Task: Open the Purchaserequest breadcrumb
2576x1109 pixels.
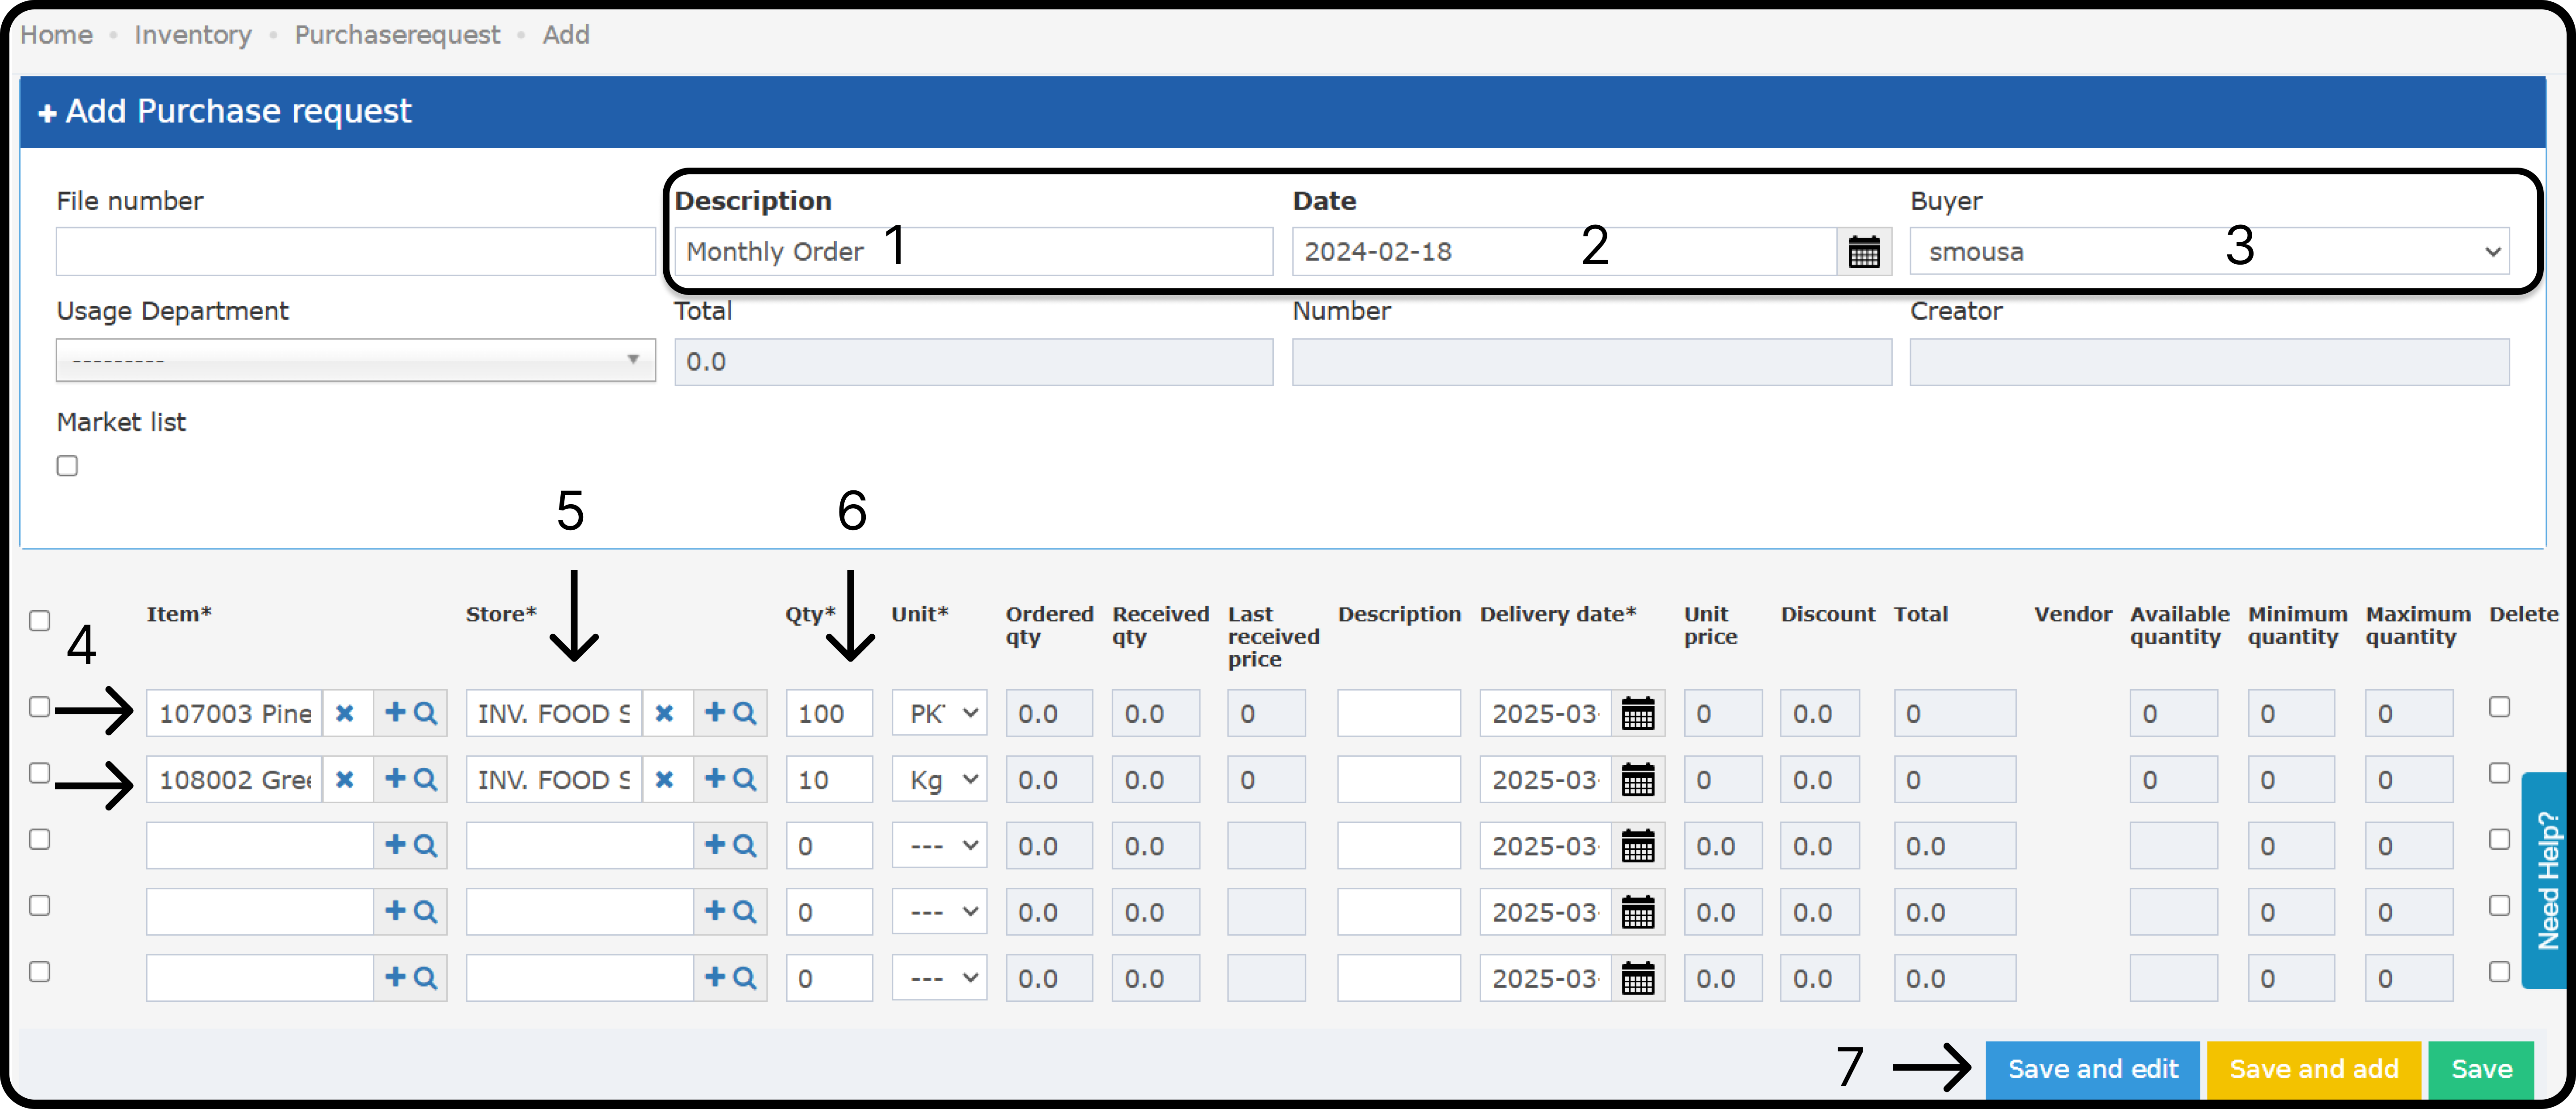Action: click(x=397, y=35)
